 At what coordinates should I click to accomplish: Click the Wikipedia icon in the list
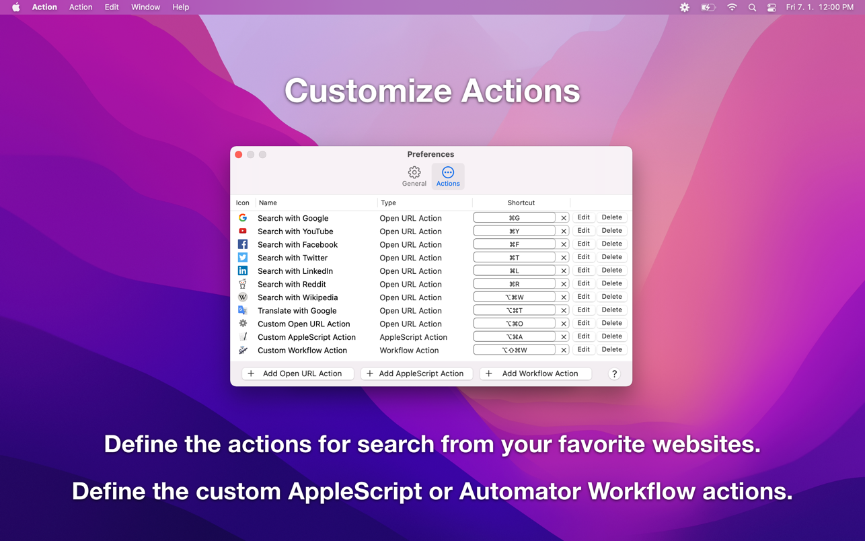243,297
